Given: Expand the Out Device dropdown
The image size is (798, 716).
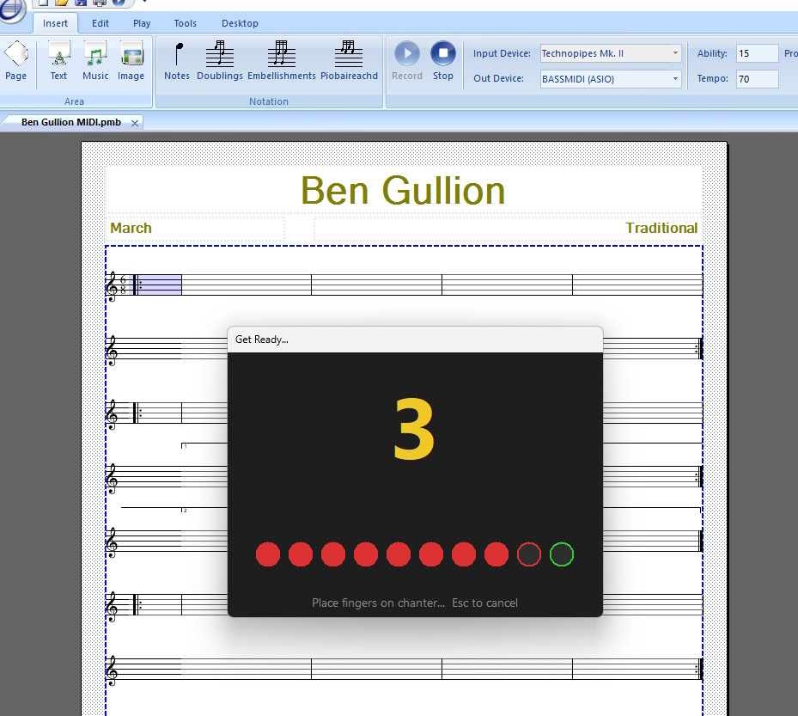Looking at the screenshot, I should (675, 79).
